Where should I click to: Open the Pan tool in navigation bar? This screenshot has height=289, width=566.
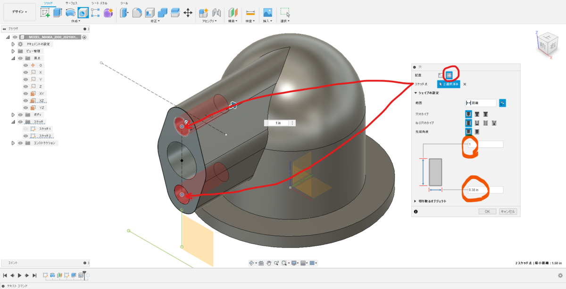click(268, 263)
